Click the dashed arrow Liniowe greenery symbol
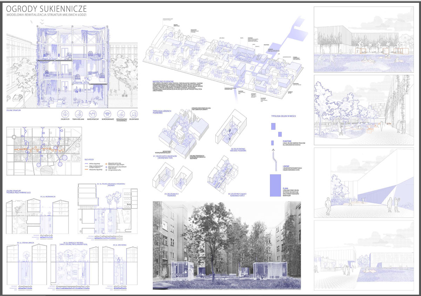This screenshot has height=296, width=421. point(273,160)
